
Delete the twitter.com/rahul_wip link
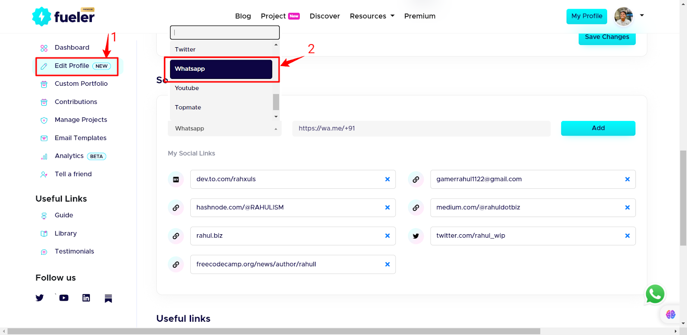pyautogui.click(x=627, y=236)
